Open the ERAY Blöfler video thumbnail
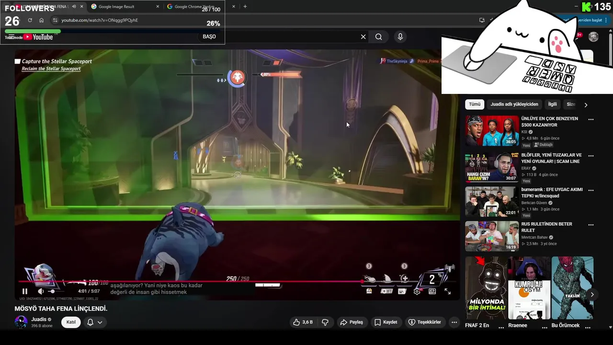 [x=492, y=167]
